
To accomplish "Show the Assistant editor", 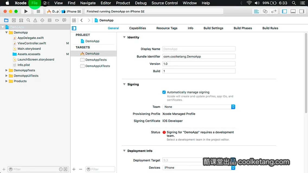I will pos(265,11).
